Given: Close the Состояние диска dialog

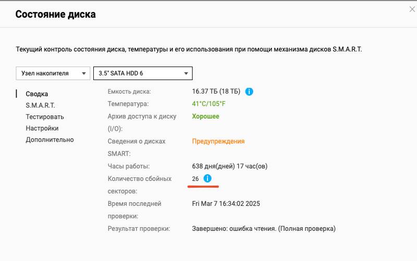Looking at the screenshot, I should [413, 9].
